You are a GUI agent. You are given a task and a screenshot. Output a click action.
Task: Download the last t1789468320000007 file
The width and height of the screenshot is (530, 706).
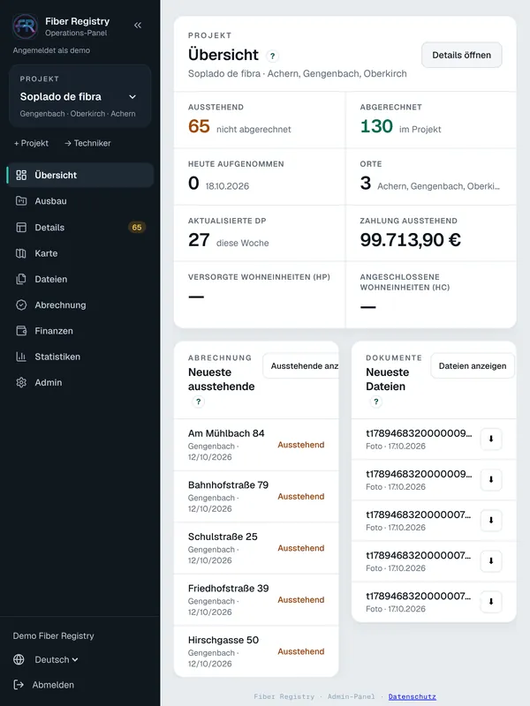point(491,602)
